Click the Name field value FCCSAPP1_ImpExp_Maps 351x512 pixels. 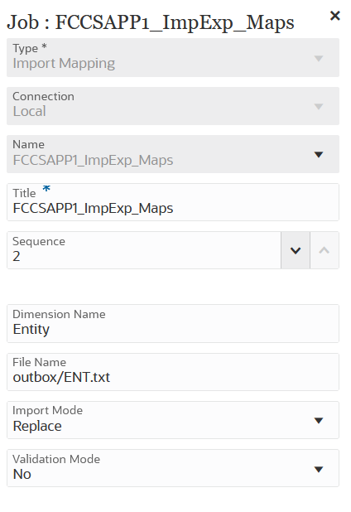point(93,161)
